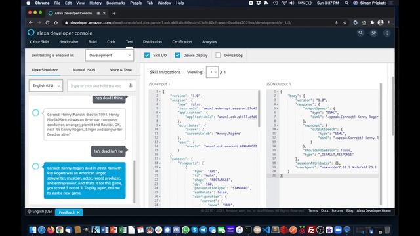Open the SP user profile badge
Viewport: 420px width, 236px height.
pos(373,33)
